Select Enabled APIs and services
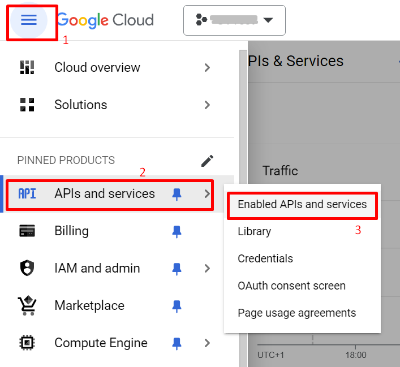The image size is (400, 367). tap(302, 204)
